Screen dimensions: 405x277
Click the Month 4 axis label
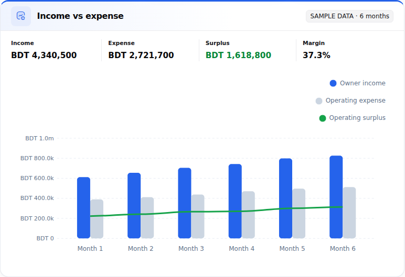242,249
